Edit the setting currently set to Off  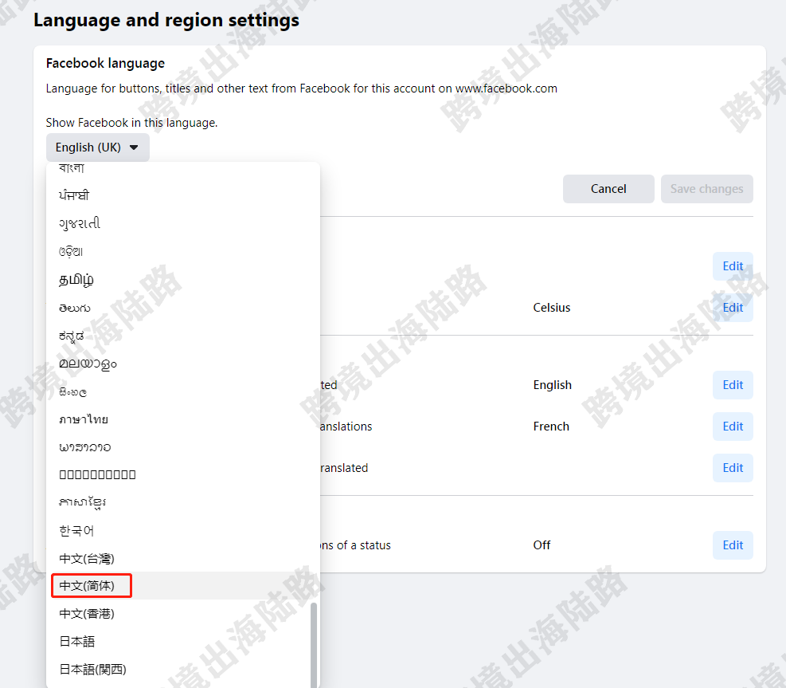(x=732, y=545)
